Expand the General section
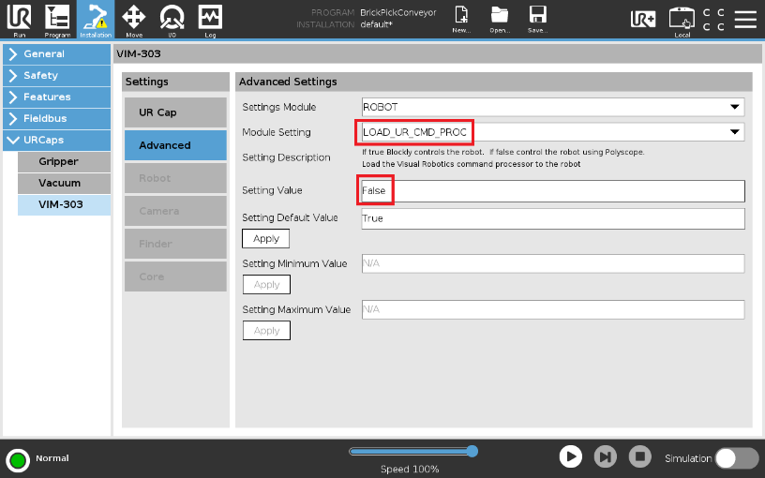 point(56,54)
